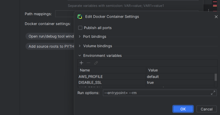220x115 pixels.
Task: Click the PyCharm icon in dialog title
Action: tap(80, 17)
